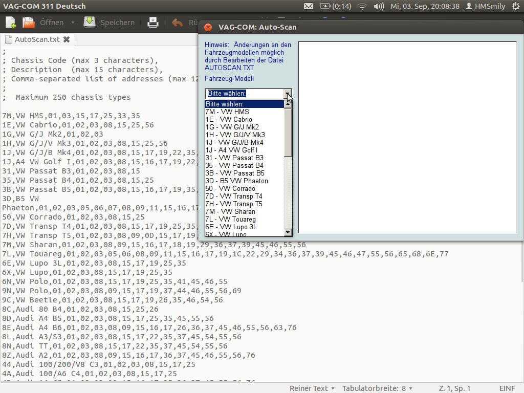Open the HMSmily user menu
Image resolution: width=524 pixels, height=393 pixels.
coord(485,6)
